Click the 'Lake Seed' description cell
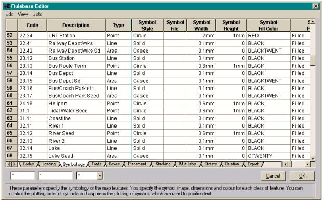This screenshot has width=322, height=201. pyautogui.click(x=76, y=156)
